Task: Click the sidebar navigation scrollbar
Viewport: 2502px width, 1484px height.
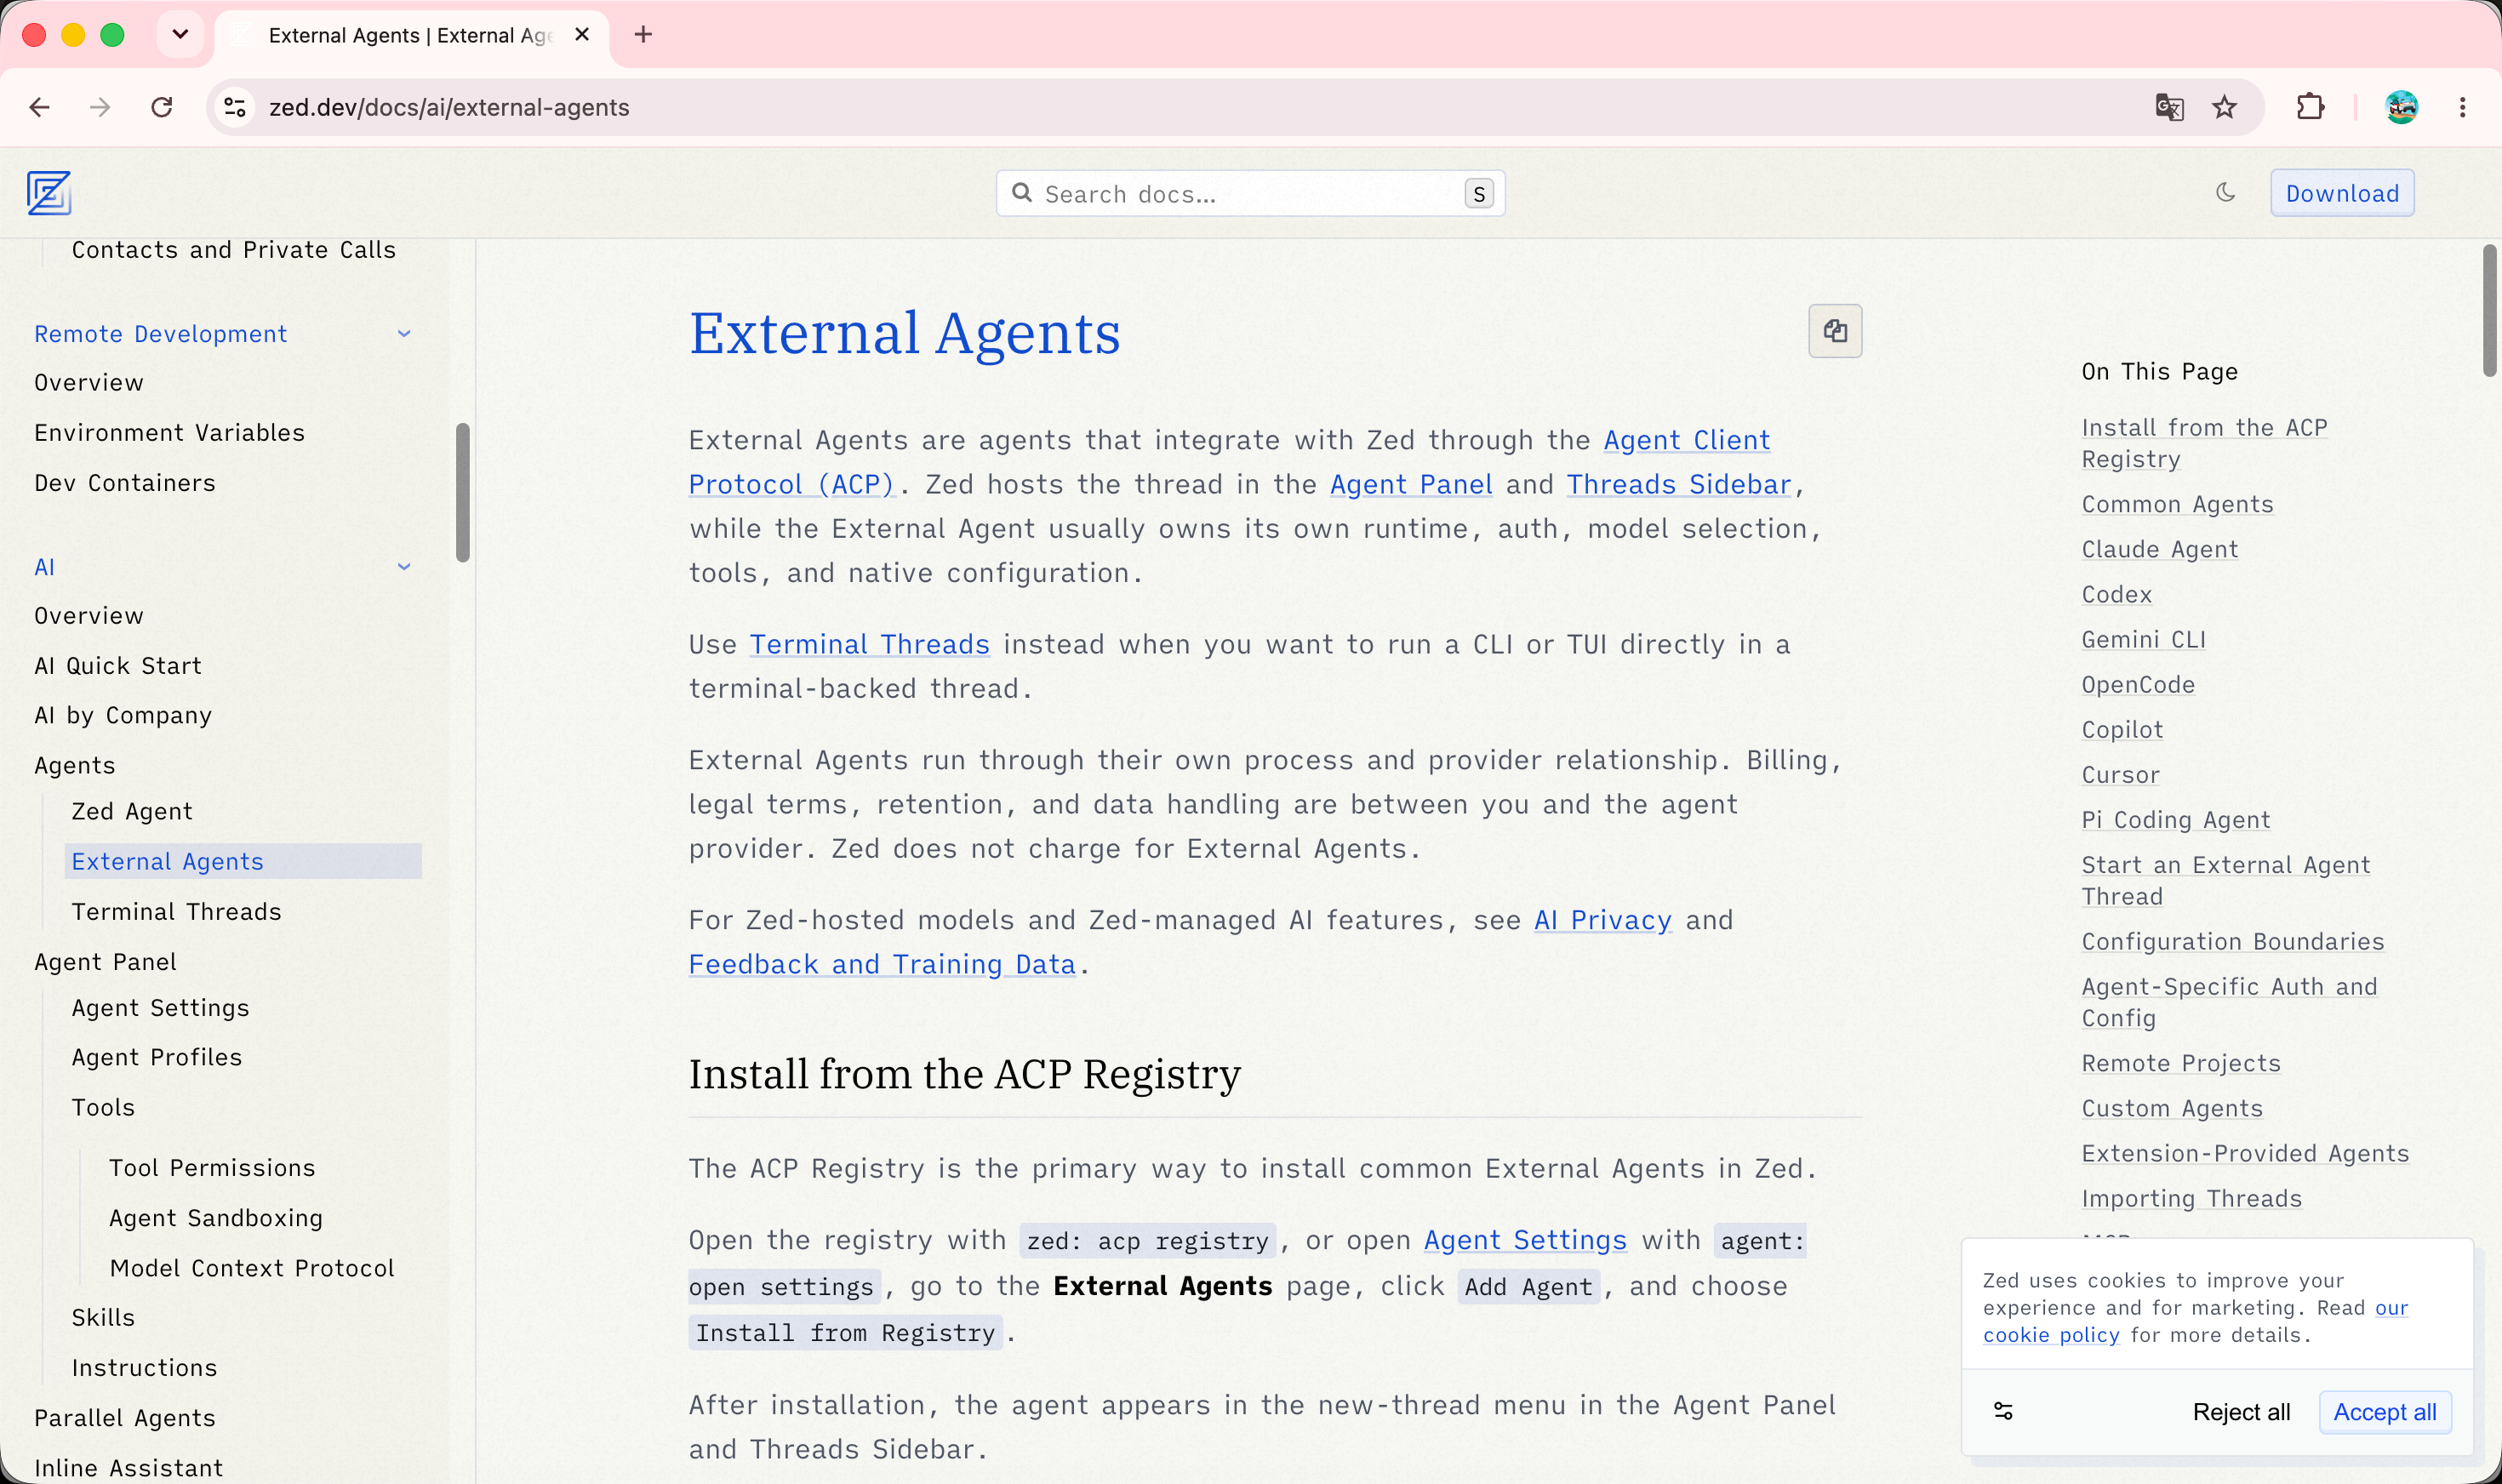Action: [462, 492]
